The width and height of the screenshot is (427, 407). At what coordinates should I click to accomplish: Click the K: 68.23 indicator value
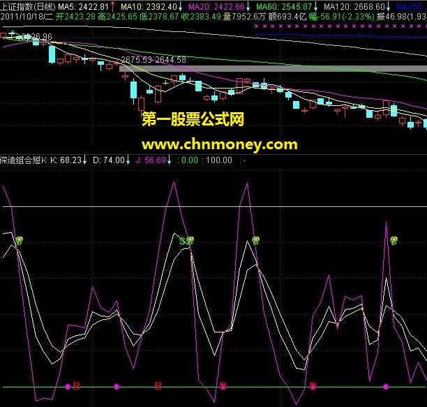coord(66,160)
